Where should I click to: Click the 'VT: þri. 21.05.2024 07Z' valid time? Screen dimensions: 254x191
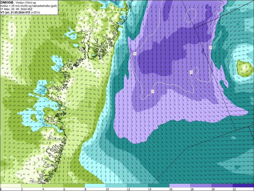coord(15,12)
